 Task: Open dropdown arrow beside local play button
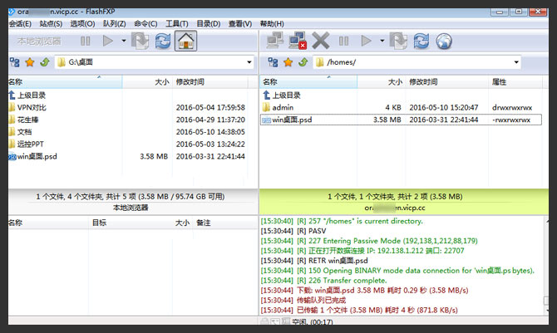coord(124,40)
